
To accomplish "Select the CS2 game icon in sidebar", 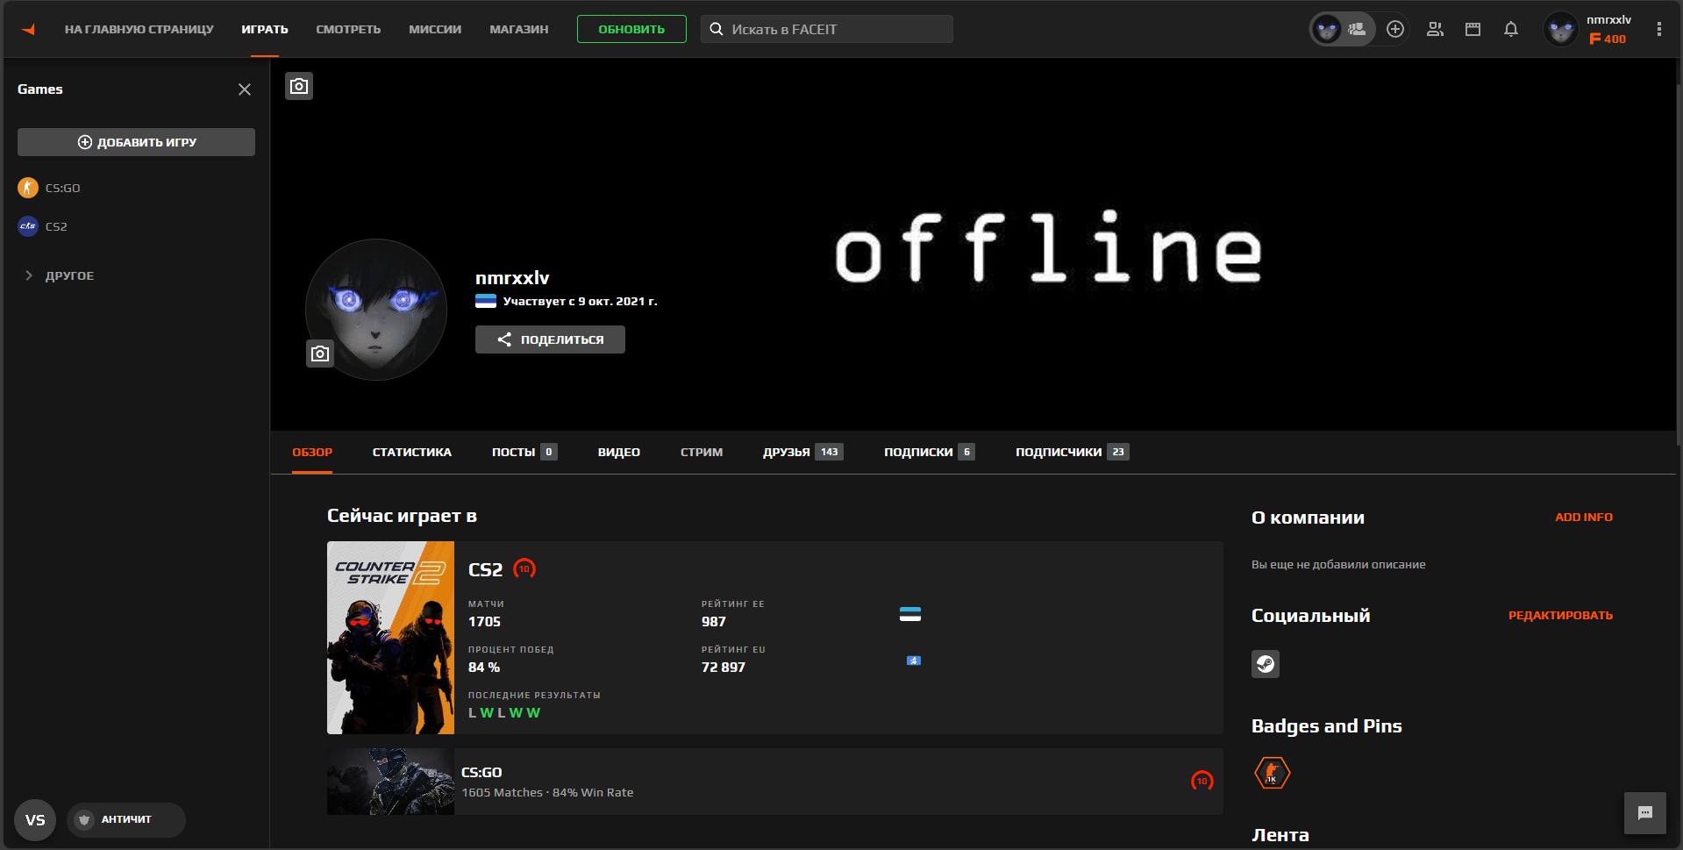I will point(28,226).
